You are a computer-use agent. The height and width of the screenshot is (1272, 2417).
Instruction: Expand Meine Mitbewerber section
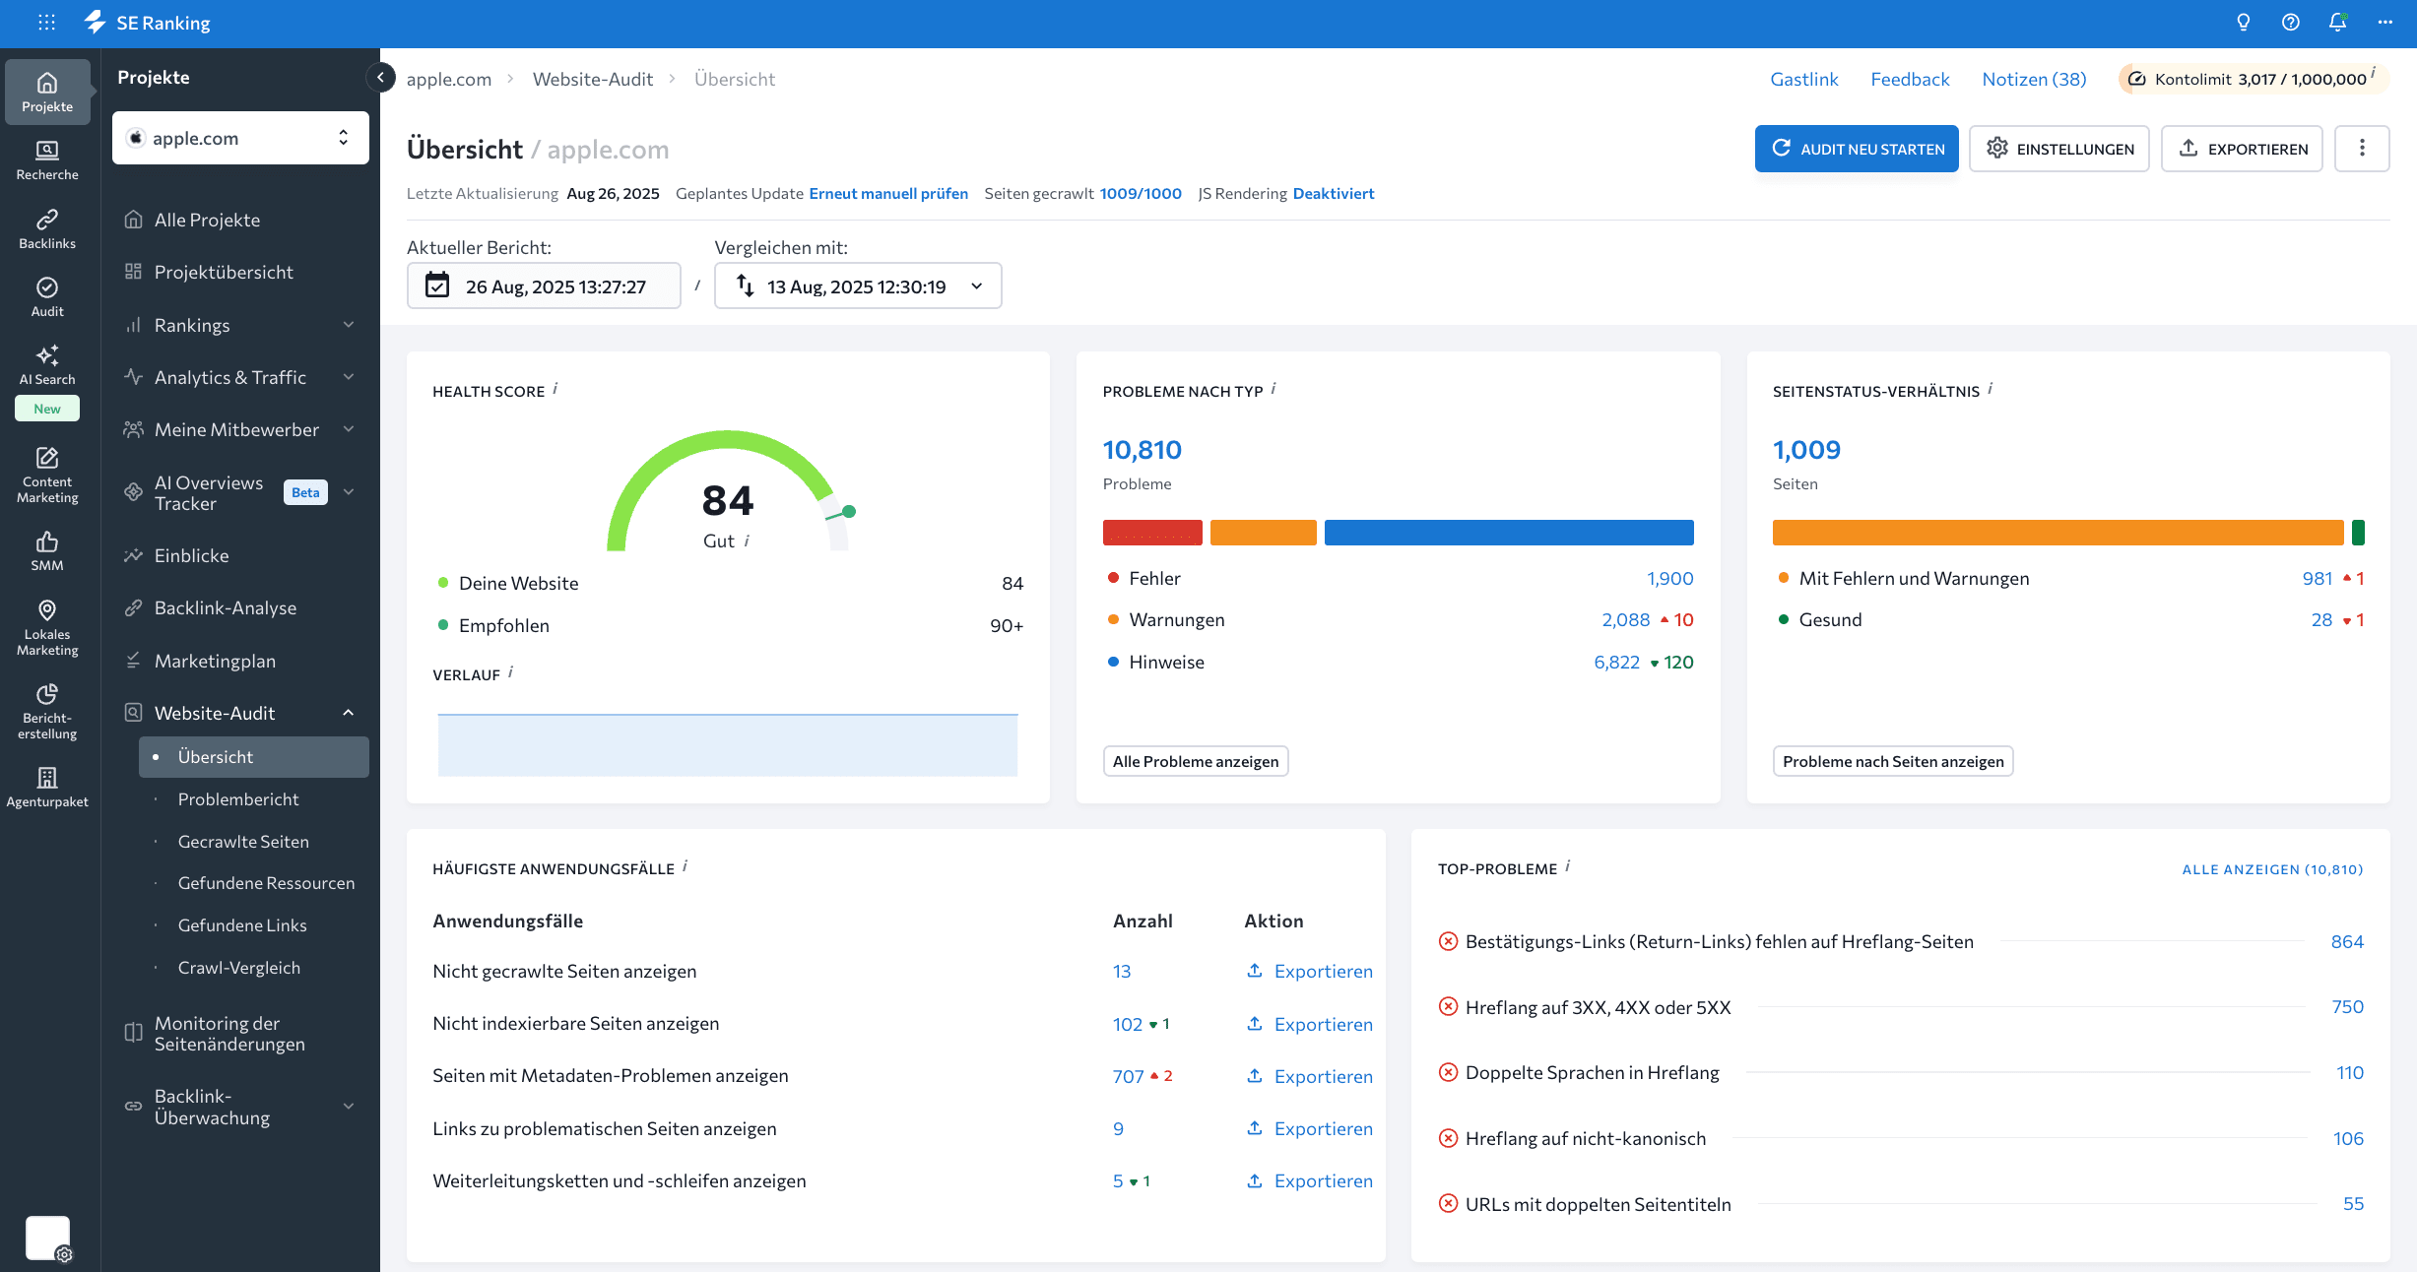click(x=348, y=429)
